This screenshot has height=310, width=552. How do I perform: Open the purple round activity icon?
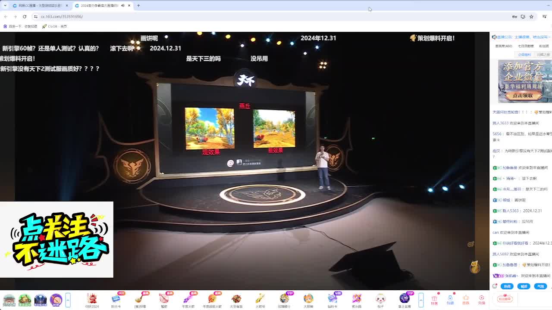click(x=56, y=300)
